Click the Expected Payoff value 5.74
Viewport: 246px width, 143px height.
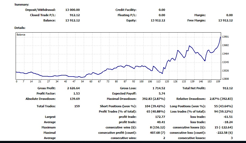162,93
